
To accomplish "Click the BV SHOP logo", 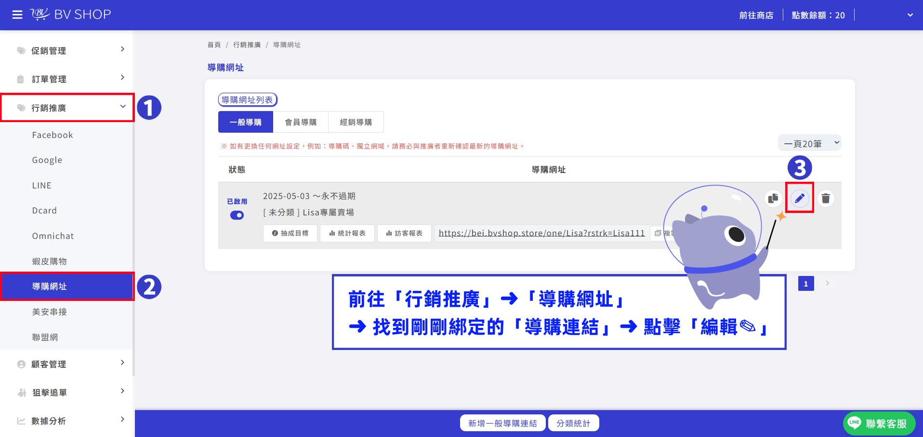I will [70, 14].
